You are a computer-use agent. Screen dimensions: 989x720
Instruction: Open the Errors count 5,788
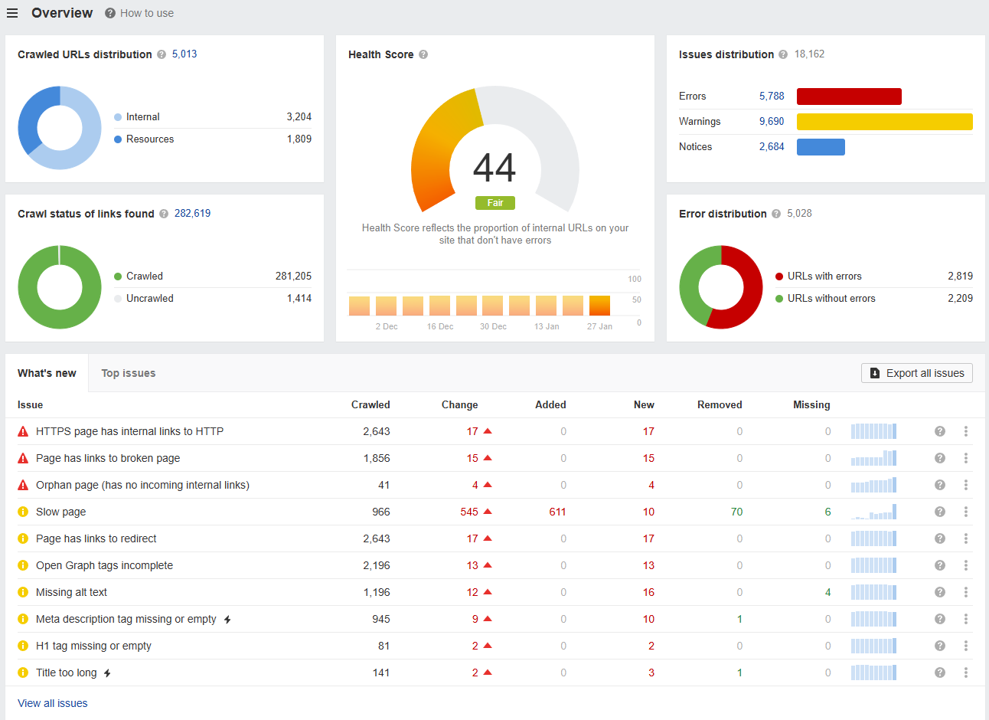(x=772, y=97)
